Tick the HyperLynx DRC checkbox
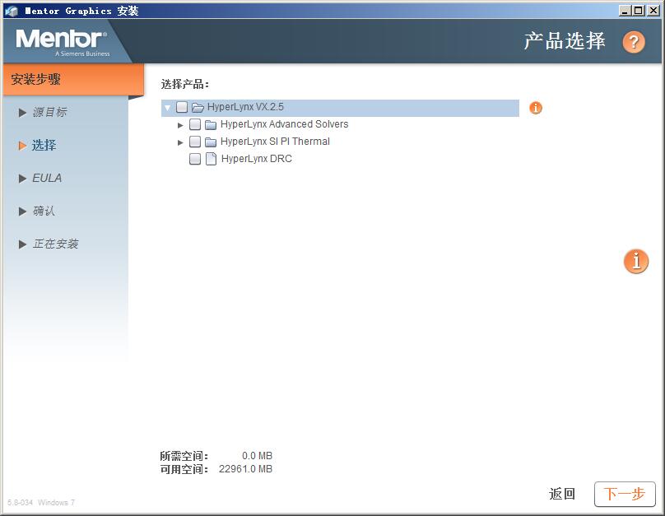 [x=195, y=159]
